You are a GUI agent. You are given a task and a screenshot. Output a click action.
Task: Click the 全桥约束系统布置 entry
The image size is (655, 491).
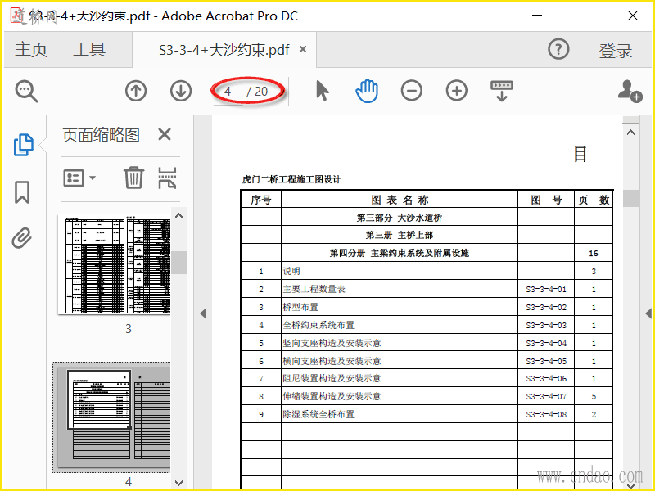point(318,325)
